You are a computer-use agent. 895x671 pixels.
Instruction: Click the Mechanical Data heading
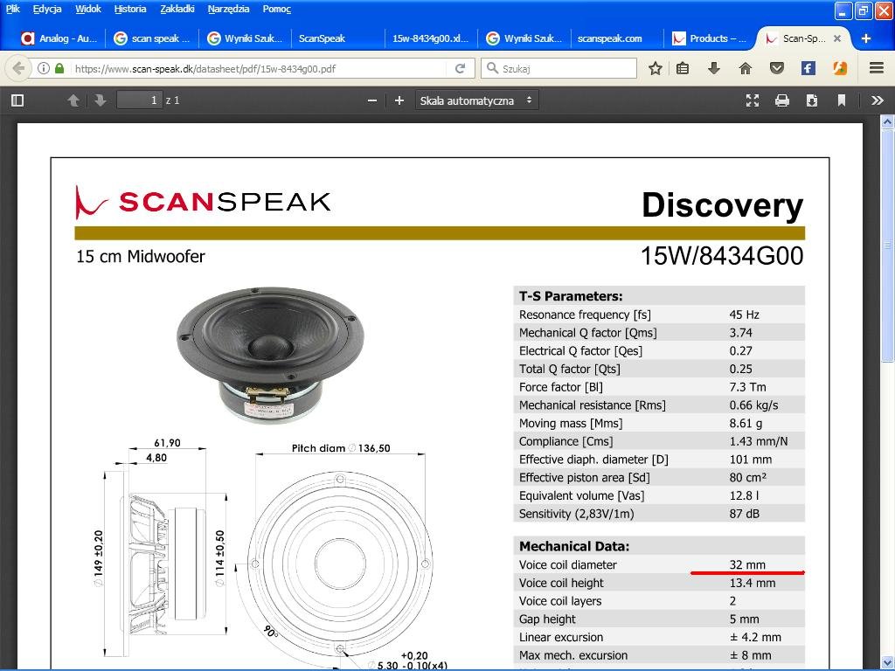point(574,547)
